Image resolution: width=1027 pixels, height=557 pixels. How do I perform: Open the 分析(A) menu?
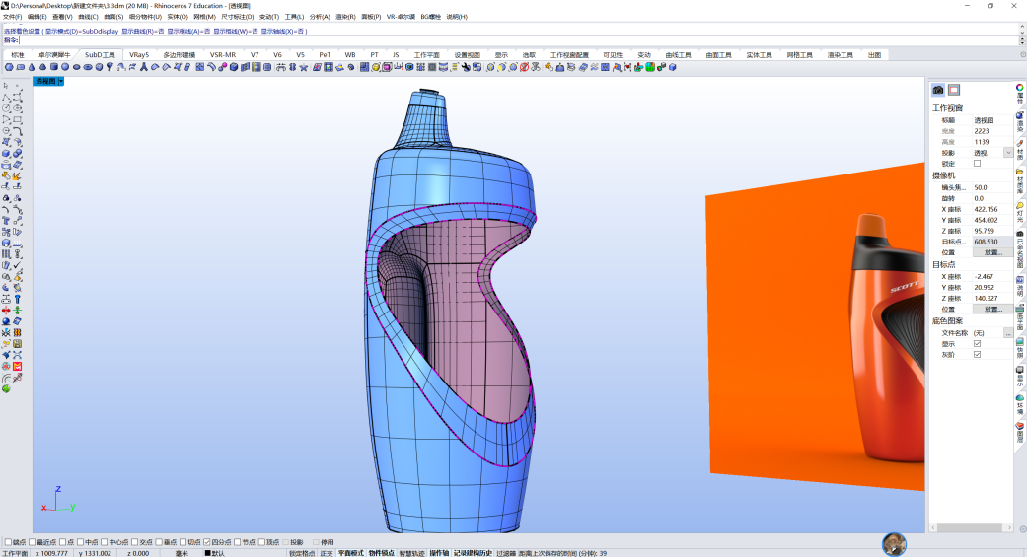tap(320, 17)
